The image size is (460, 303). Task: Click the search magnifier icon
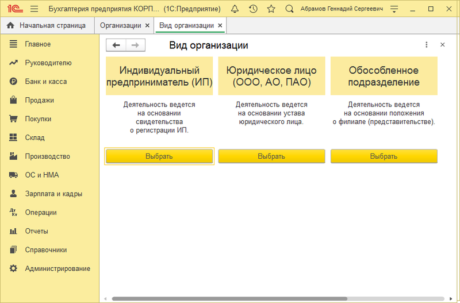pyautogui.click(x=290, y=9)
